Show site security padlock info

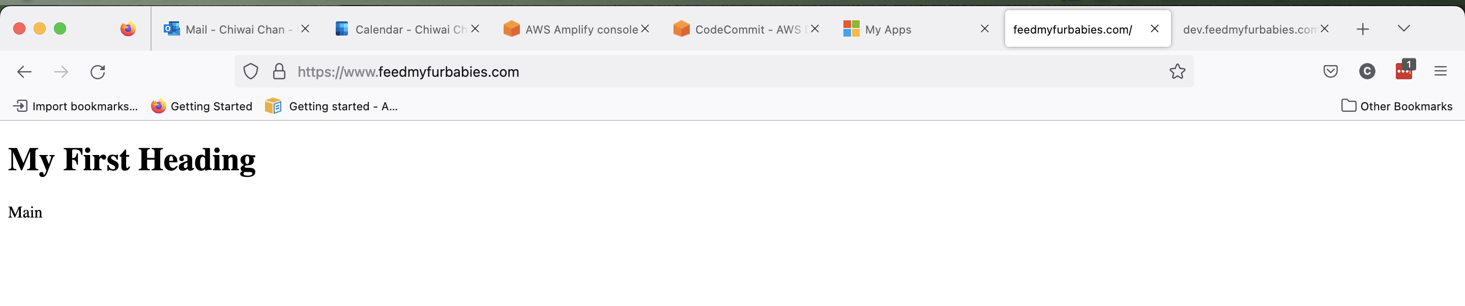coord(279,72)
